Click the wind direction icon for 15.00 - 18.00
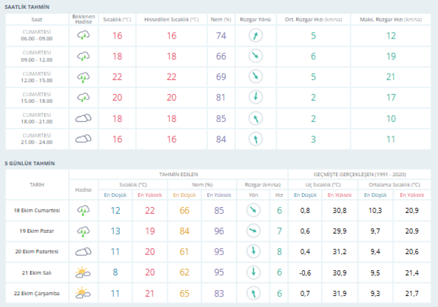 255,97
